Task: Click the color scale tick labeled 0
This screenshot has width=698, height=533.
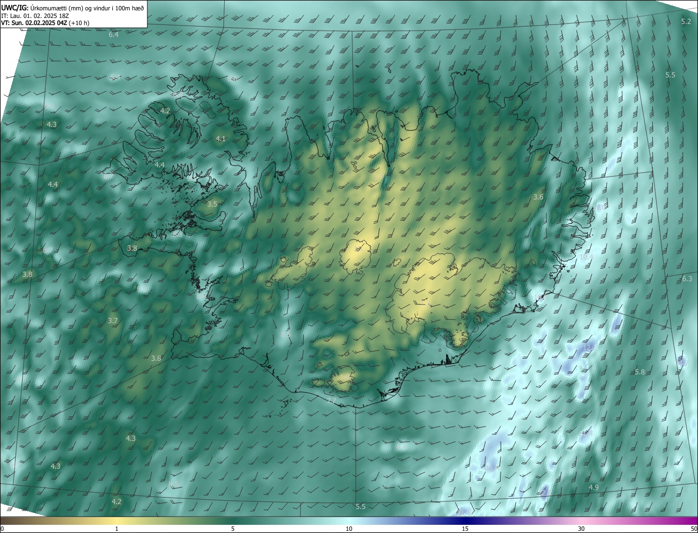Action: pos(2,529)
